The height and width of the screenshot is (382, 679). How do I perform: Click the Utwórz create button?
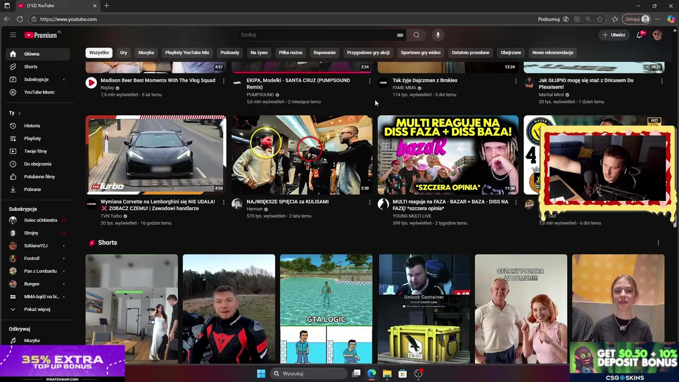click(614, 35)
